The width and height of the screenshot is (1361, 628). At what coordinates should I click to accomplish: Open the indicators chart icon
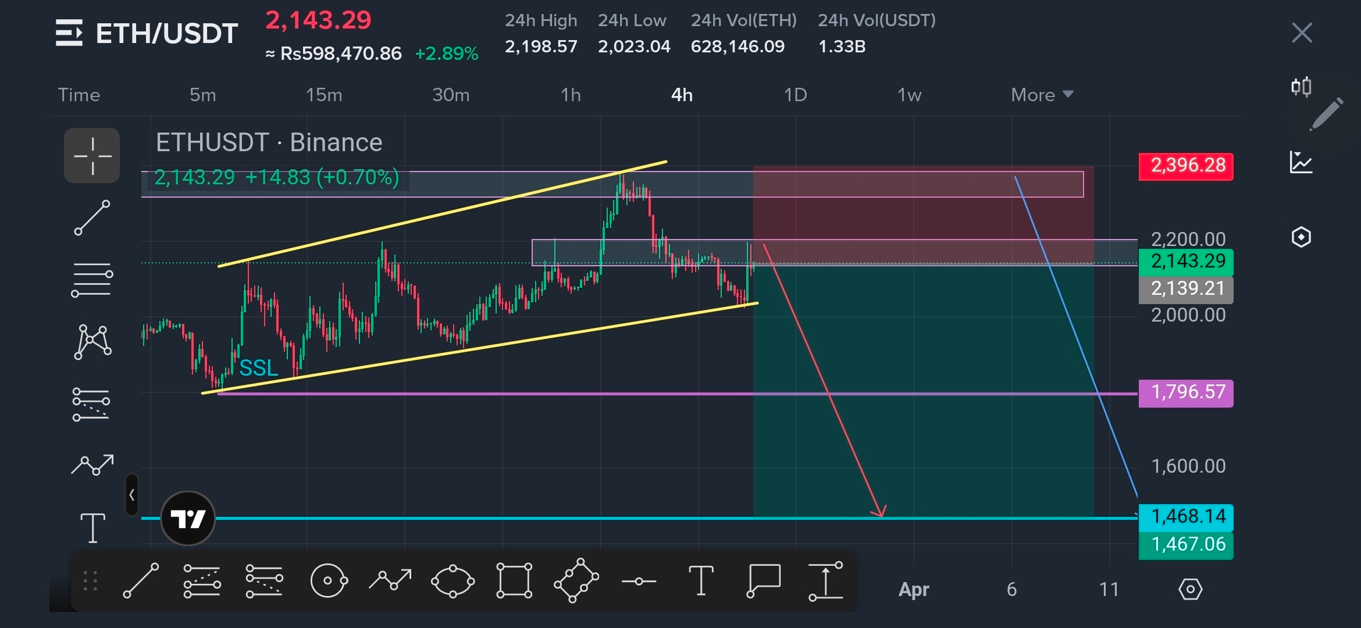tap(1301, 162)
